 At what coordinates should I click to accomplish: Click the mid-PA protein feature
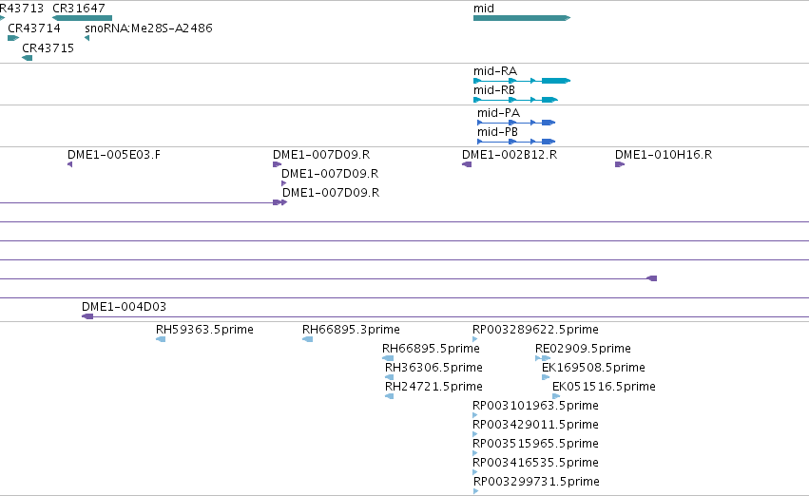click(516, 123)
